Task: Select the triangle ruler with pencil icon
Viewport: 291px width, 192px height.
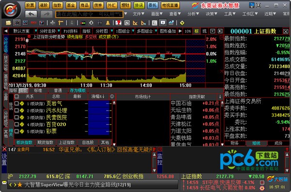Action: [144, 23]
